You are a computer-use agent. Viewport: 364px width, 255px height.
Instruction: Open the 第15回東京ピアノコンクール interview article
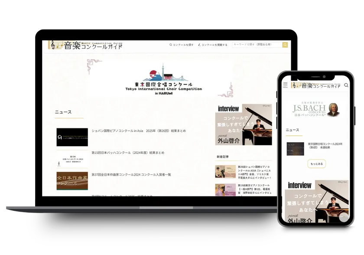(254, 190)
